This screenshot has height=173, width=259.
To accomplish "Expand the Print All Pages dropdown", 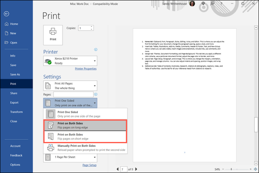I will click(70, 86).
